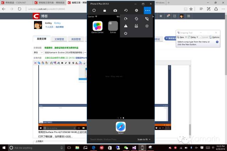This screenshot has height=151, width=227.
Task: Click the Cortana Ask me anything box
Action: coord(36,148)
